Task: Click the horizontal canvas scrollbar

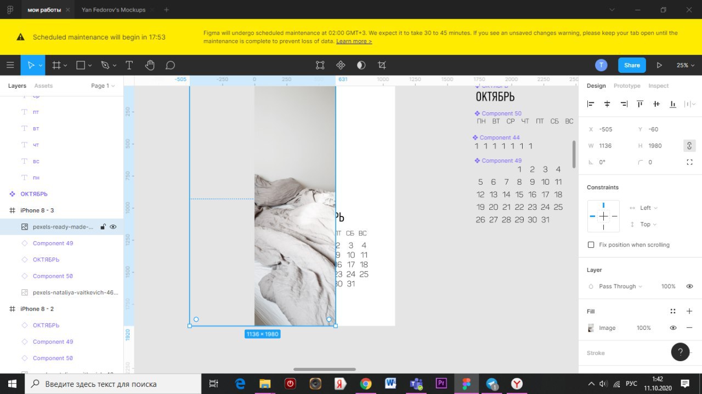Action: click(325, 369)
